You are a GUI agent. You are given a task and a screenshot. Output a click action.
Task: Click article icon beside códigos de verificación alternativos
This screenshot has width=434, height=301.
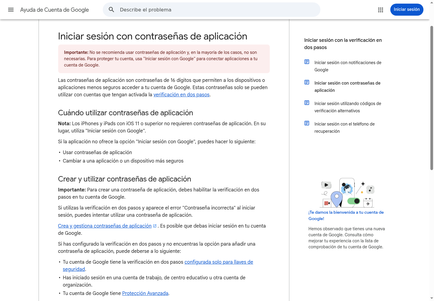pos(307,103)
